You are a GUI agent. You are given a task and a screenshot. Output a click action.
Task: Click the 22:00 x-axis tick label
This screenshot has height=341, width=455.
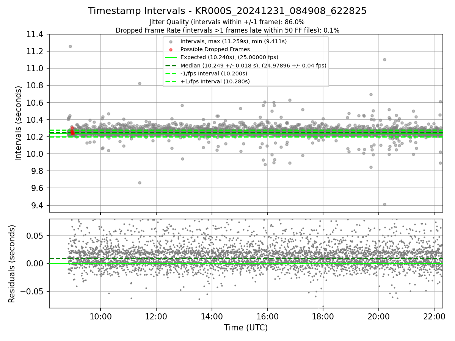[434, 316]
